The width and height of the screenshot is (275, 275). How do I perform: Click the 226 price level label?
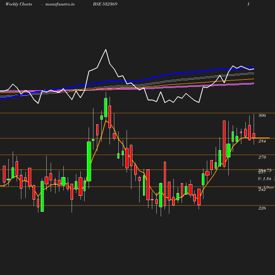[262, 208]
